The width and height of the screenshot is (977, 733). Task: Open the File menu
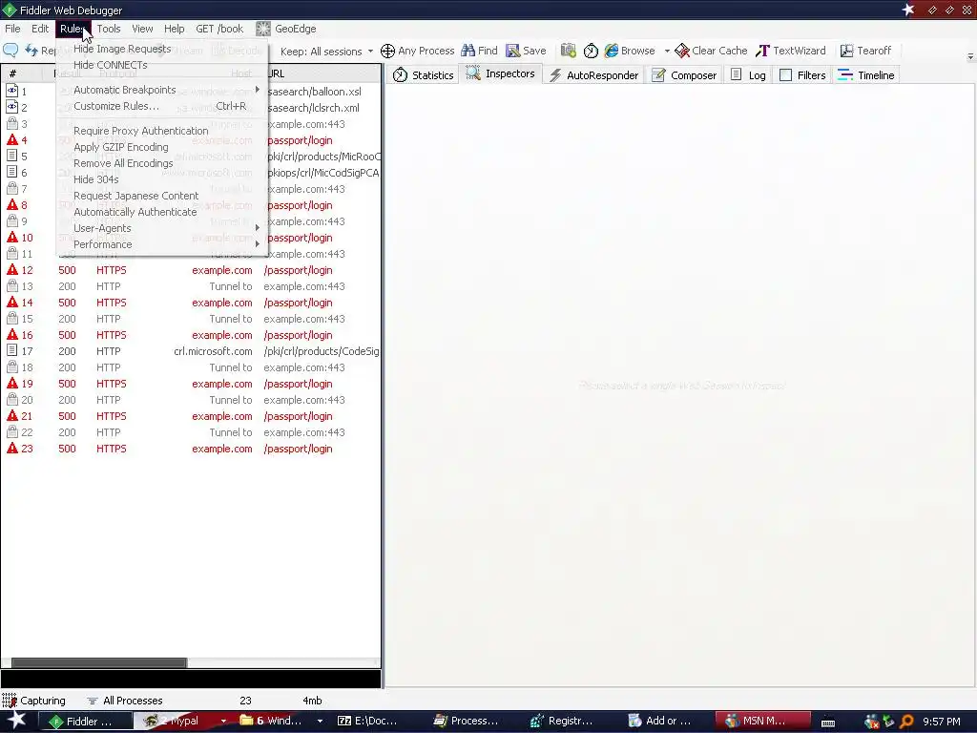pyautogui.click(x=12, y=29)
